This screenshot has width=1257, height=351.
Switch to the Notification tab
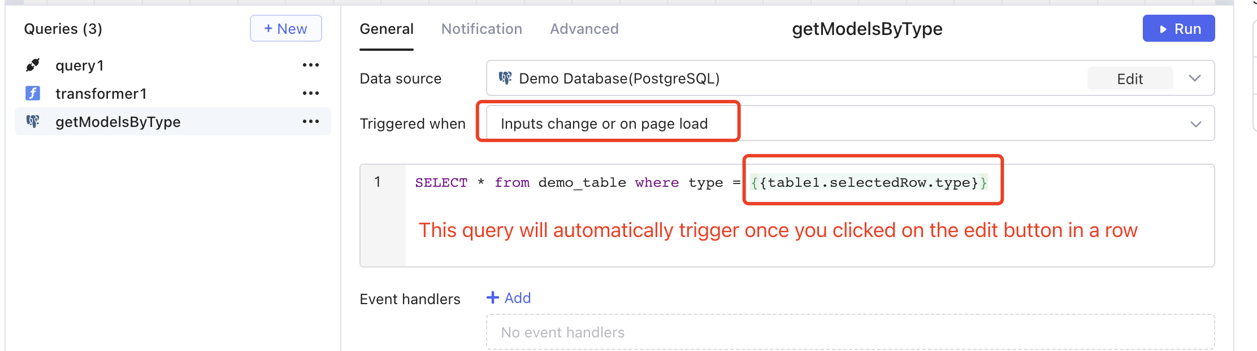click(x=482, y=28)
